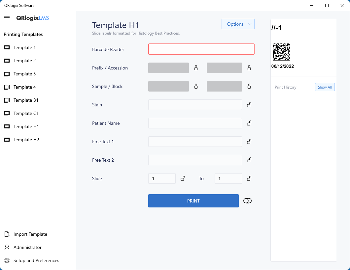Toggle the switch next to PRINT button

(247, 201)
